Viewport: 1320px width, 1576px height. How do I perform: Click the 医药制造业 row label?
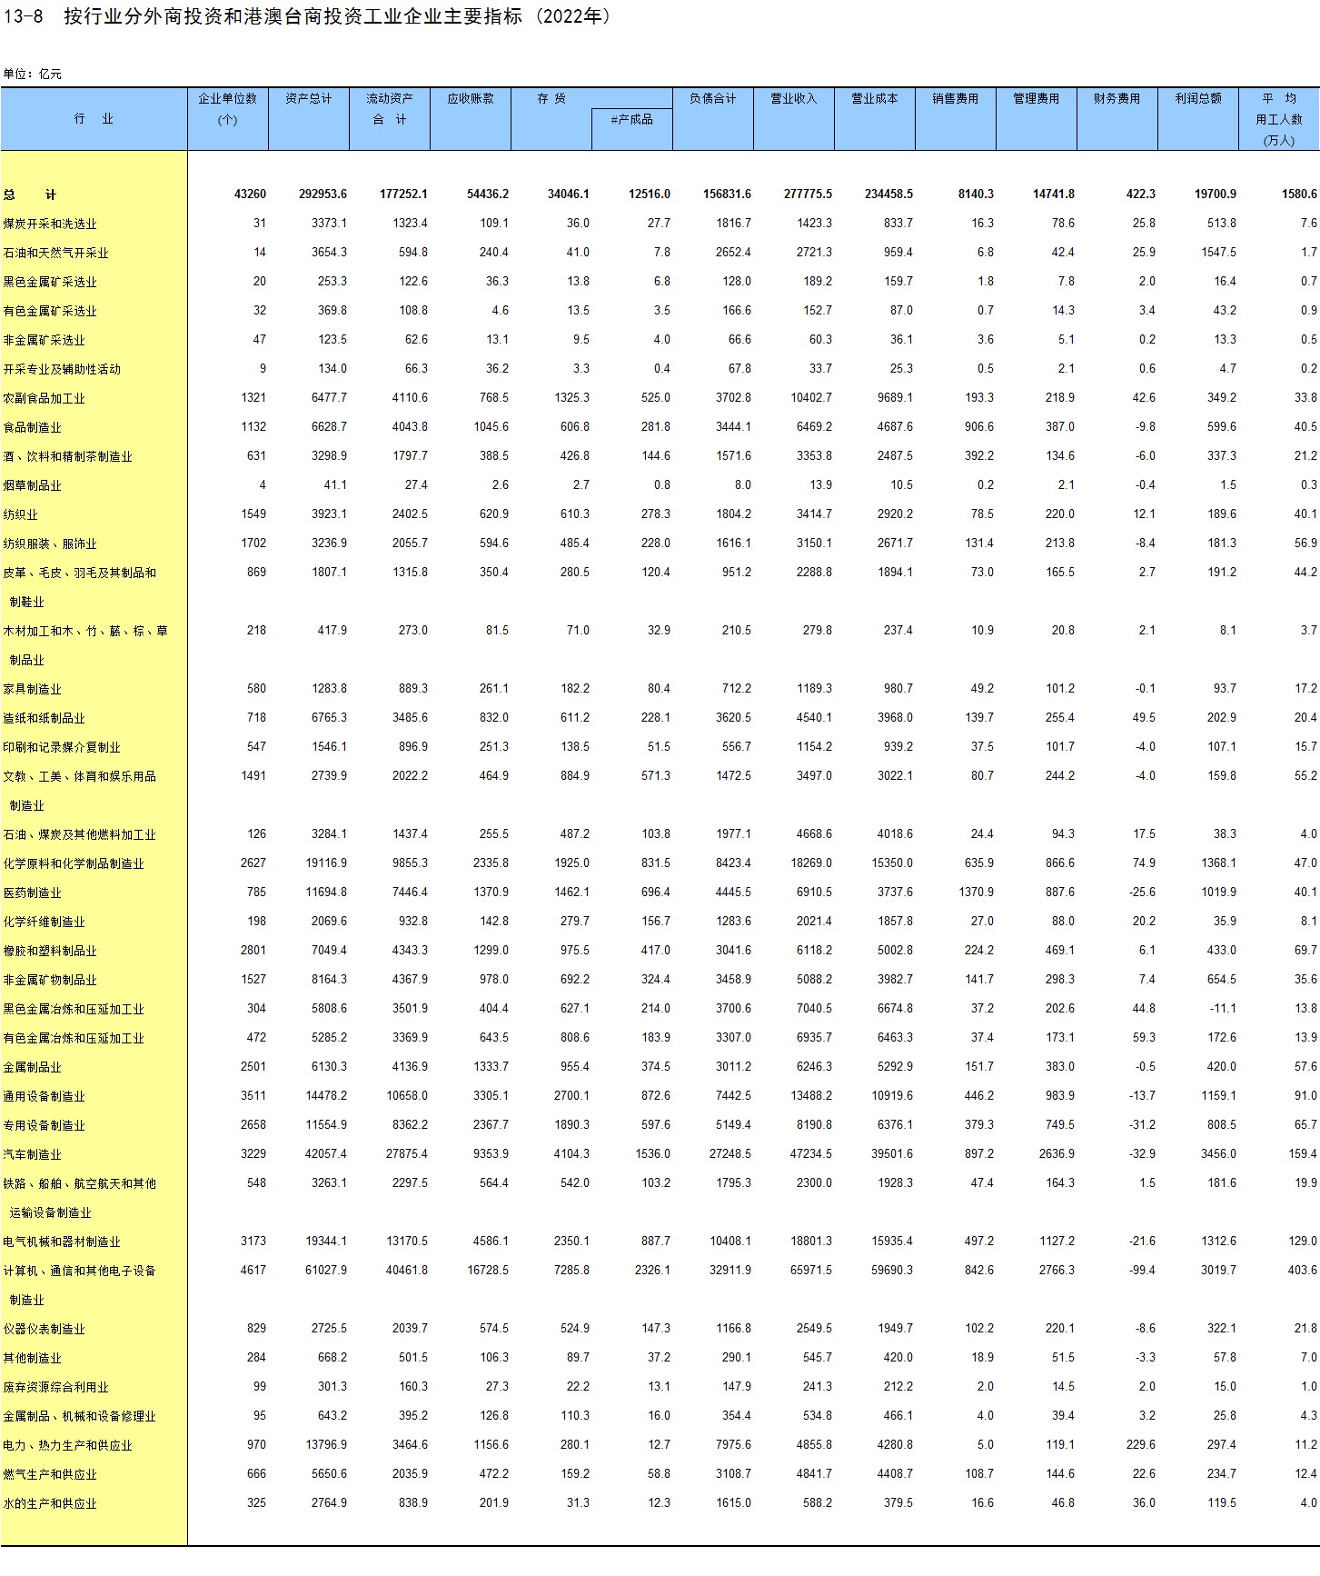click(x=33, y=893)
